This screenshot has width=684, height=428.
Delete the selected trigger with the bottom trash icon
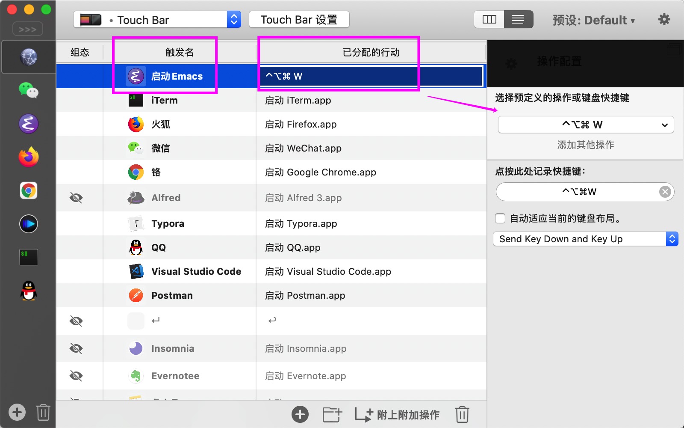click(462, 414)
